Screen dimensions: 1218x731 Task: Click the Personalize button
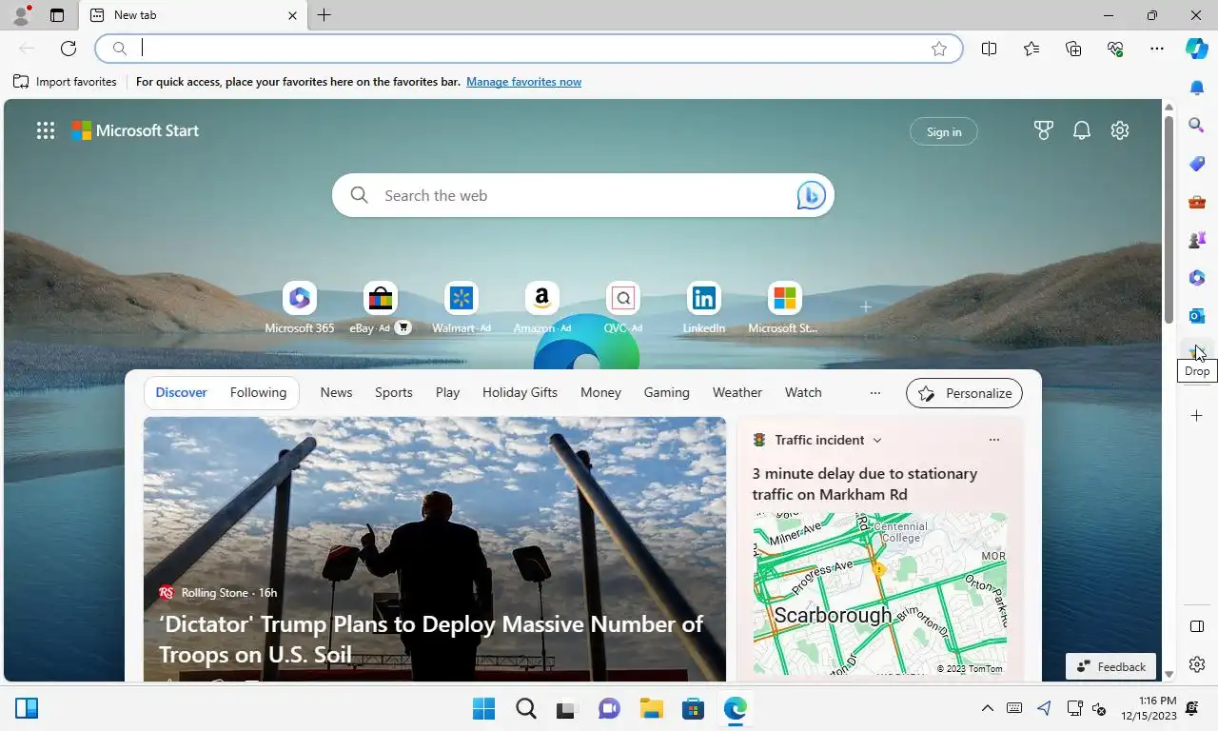pyautogui.click(x=965, y=393)
